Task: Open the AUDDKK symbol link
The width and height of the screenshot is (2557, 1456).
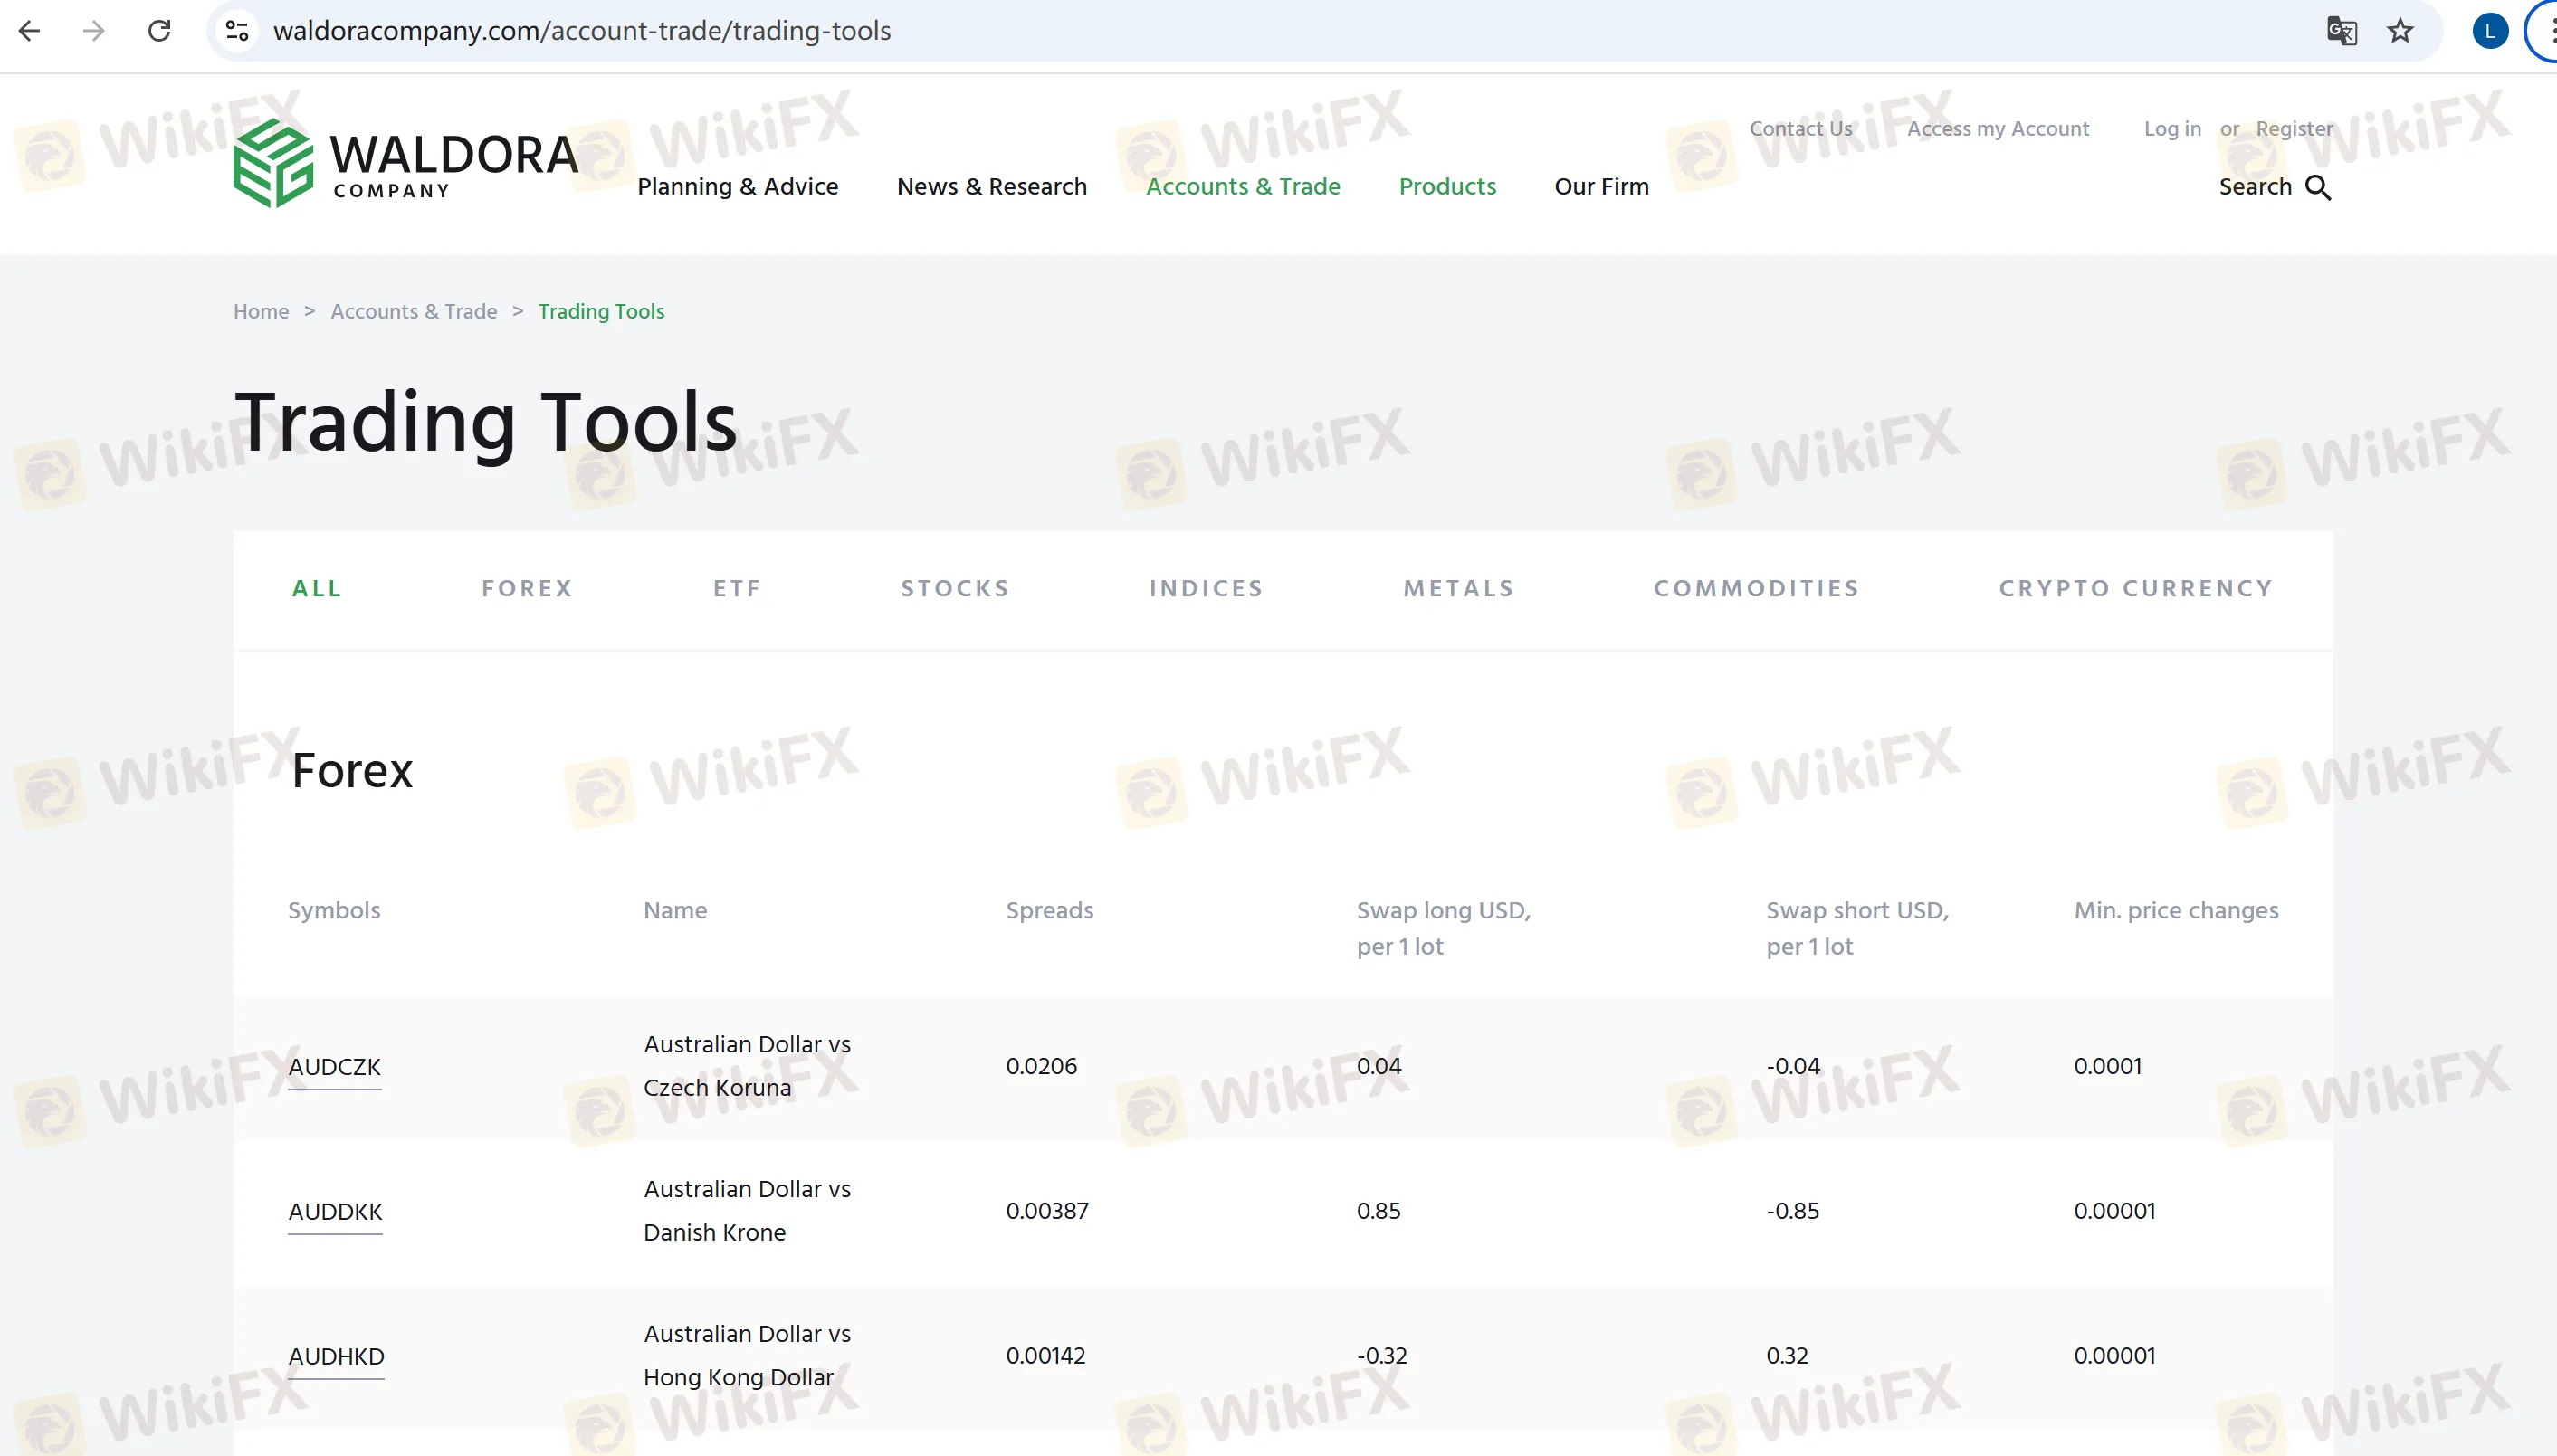Action: 335,1212
